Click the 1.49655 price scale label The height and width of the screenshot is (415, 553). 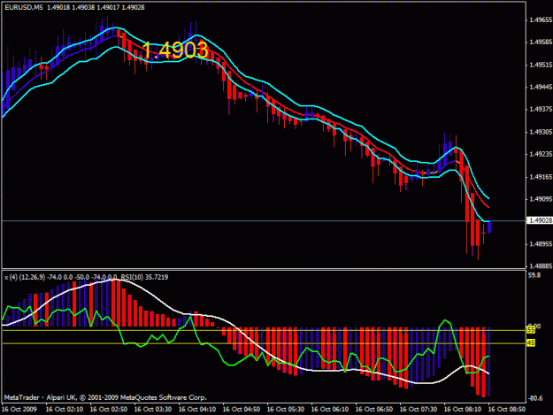541,20
